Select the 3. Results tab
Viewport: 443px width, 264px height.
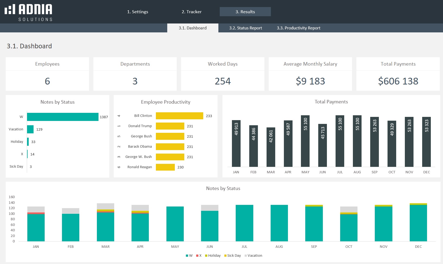click(245, 12)
